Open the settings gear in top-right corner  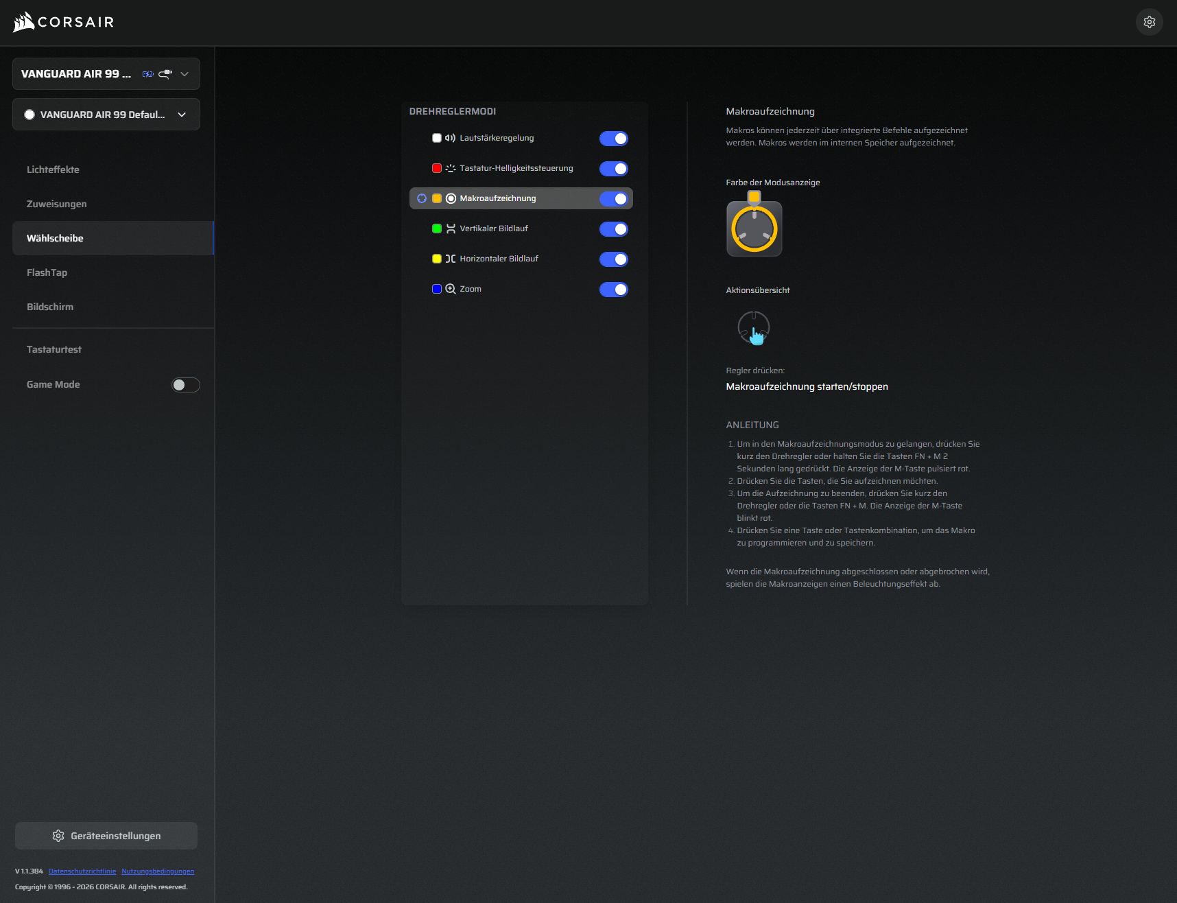(x=1150, y=22)
